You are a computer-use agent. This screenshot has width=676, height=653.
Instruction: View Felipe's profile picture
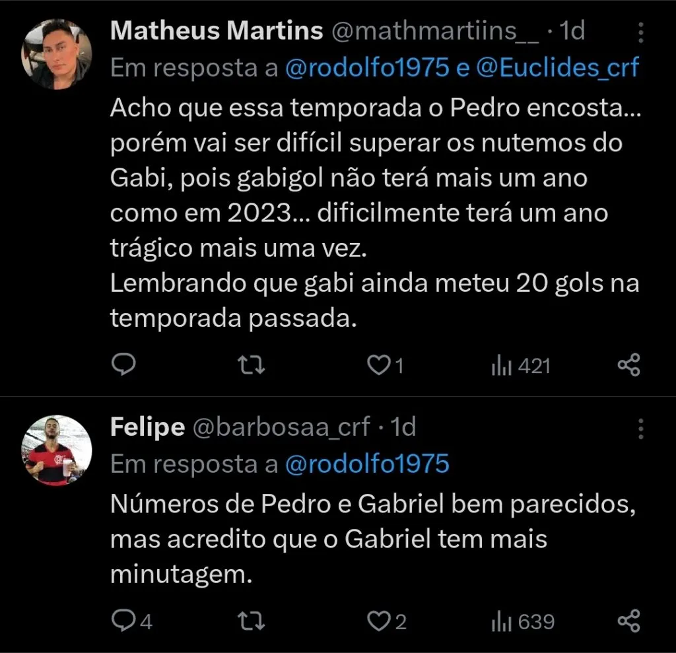(56, 450)
